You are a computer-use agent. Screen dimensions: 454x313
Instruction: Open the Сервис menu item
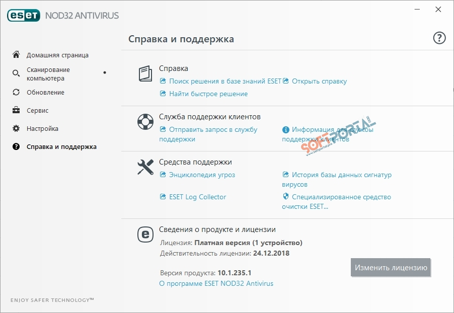pyautogui.click(x=38, y=110)
